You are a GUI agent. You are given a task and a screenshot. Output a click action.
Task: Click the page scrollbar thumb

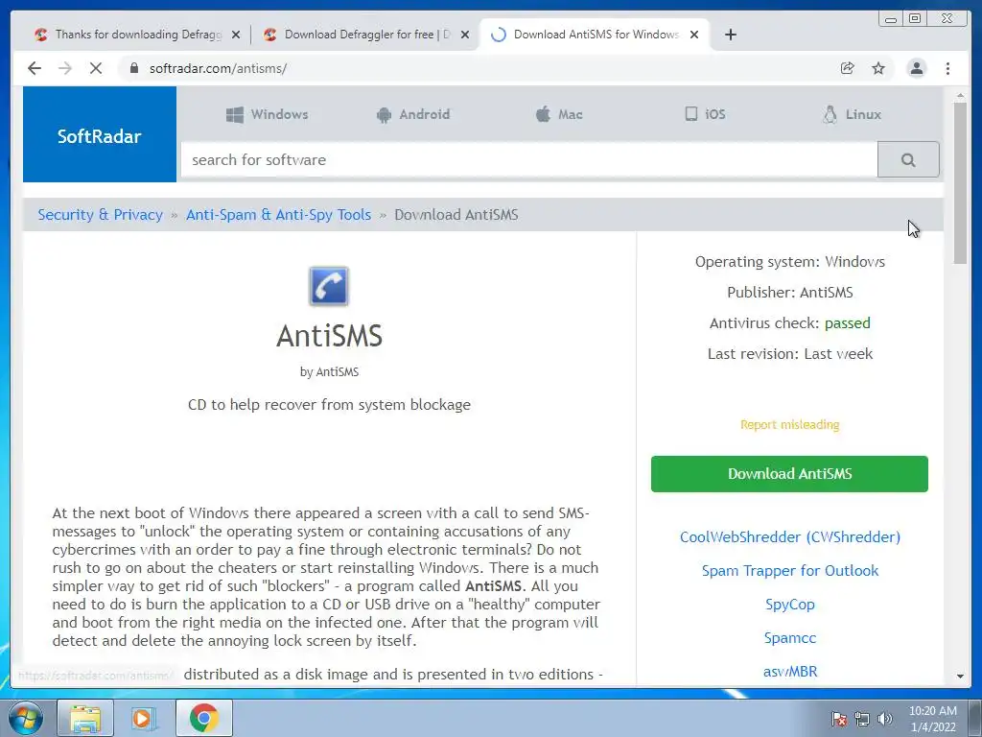pos(960,183)
